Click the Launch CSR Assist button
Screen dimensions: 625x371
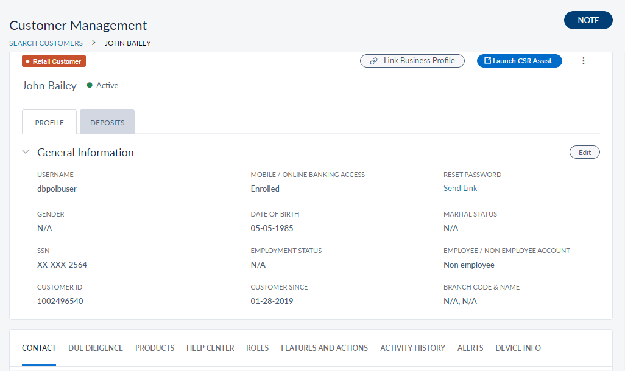click(x=519, y=61)
